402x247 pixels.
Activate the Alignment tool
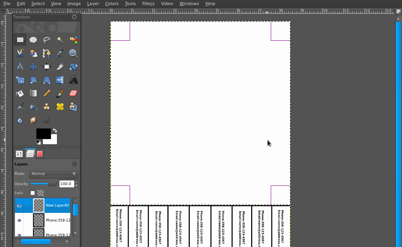[47, 67]
